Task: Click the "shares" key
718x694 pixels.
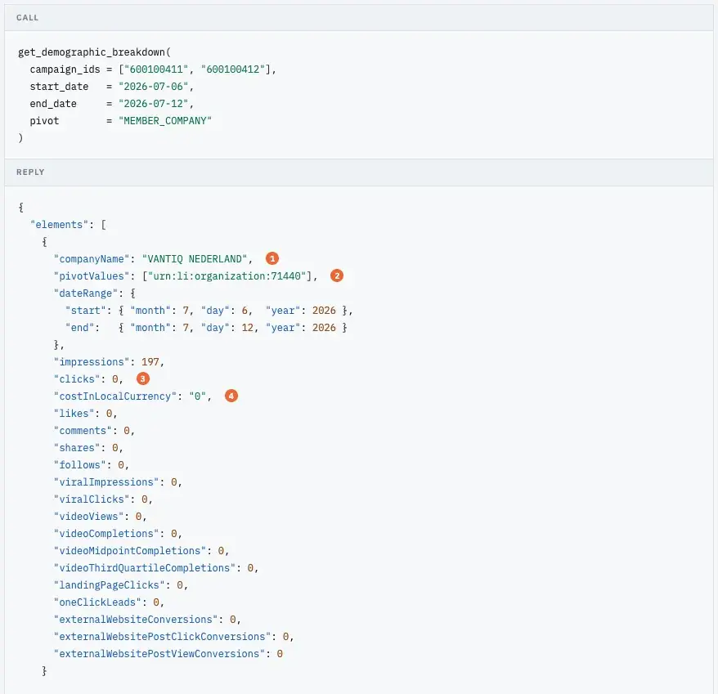Action: click(77, 448)
